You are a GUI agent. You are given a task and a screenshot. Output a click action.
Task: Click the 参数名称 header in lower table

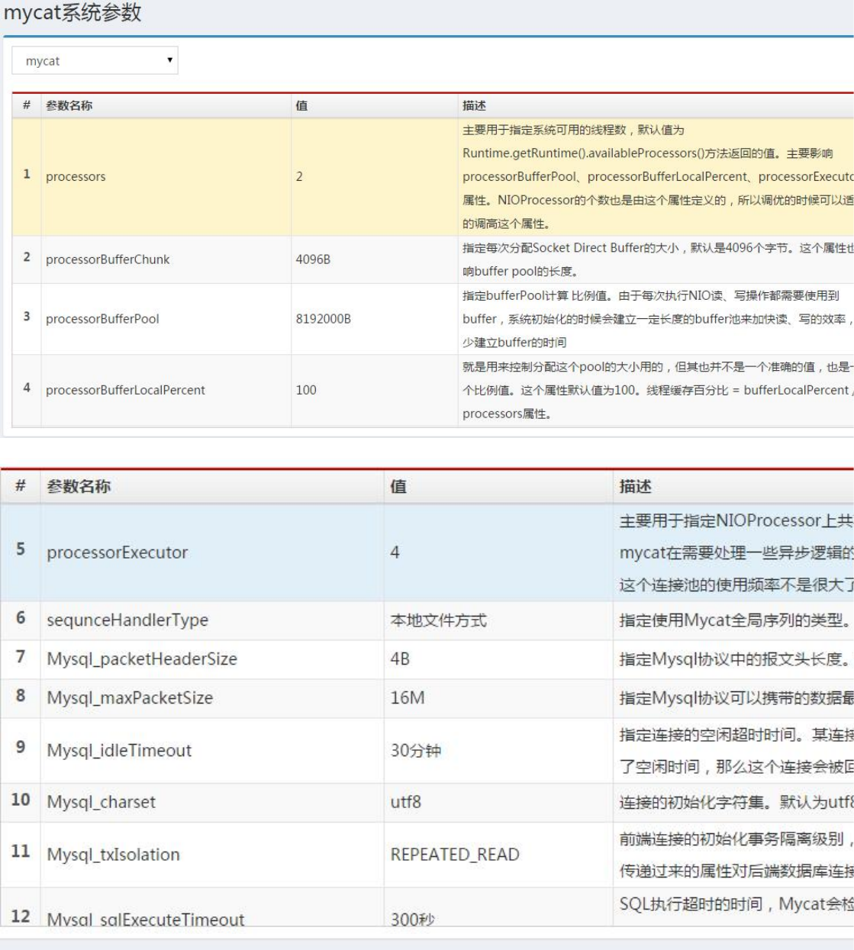[x=79, y=486]
